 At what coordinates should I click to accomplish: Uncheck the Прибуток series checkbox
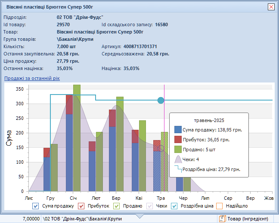[x=81, y=206]
